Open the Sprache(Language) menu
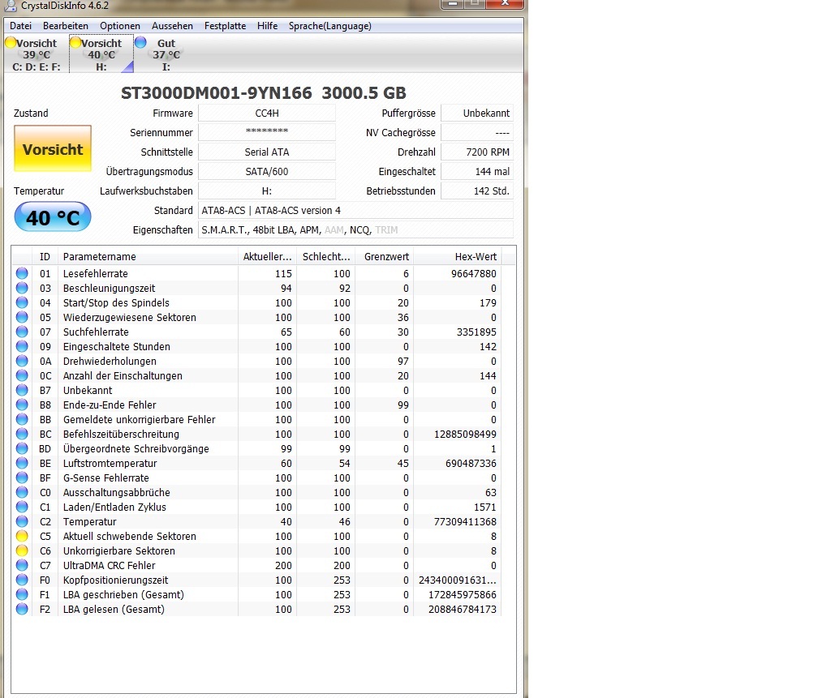The height and width of the screenshot is (698, 818). pos(329,26)
